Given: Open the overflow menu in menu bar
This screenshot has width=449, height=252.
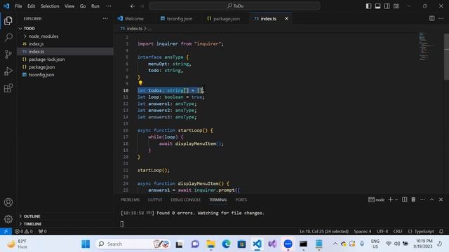Looking at the screenshot, I should pyautogui.click(x=109, y=6).
